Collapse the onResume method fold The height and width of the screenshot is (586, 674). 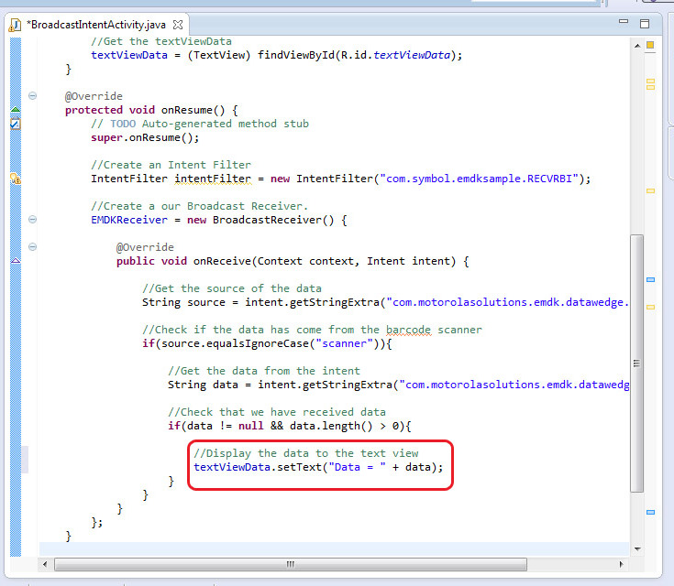(33, 96)
